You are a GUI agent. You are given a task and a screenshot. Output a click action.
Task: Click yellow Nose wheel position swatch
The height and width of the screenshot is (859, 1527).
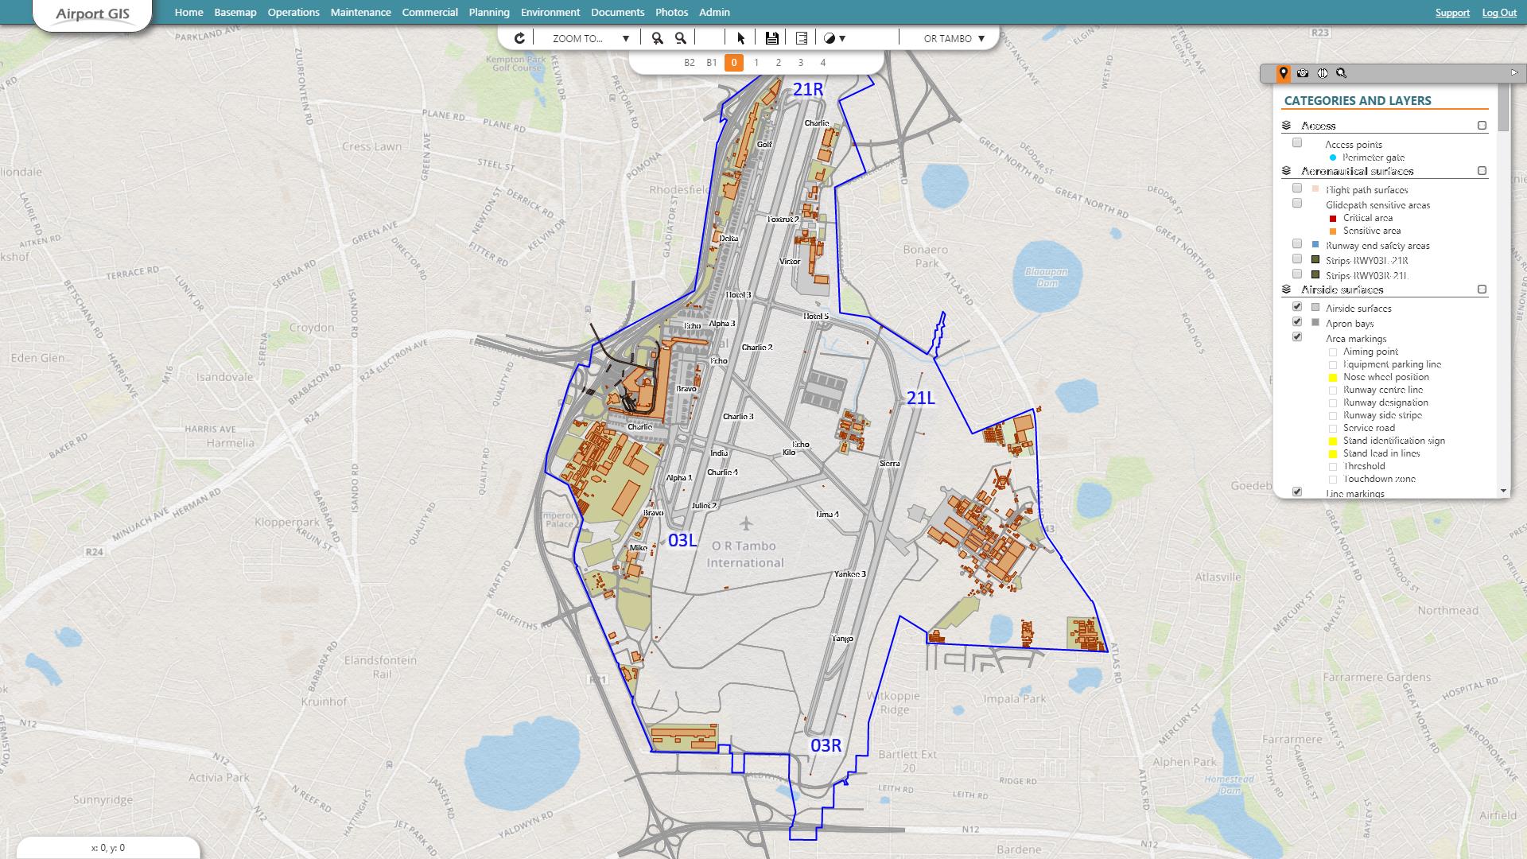point(1333,378)
